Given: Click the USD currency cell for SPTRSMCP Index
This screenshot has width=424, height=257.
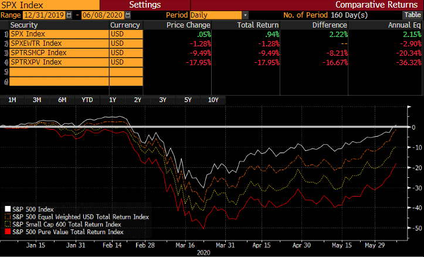Looking at the screenshot, I should [126, 53].
